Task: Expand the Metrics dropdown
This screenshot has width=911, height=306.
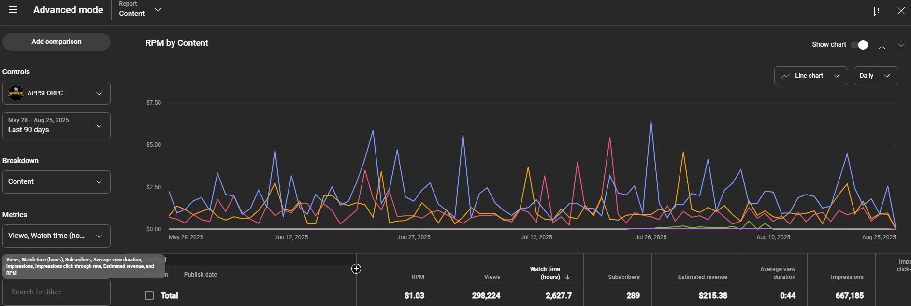Action: [x=57, y=236]
